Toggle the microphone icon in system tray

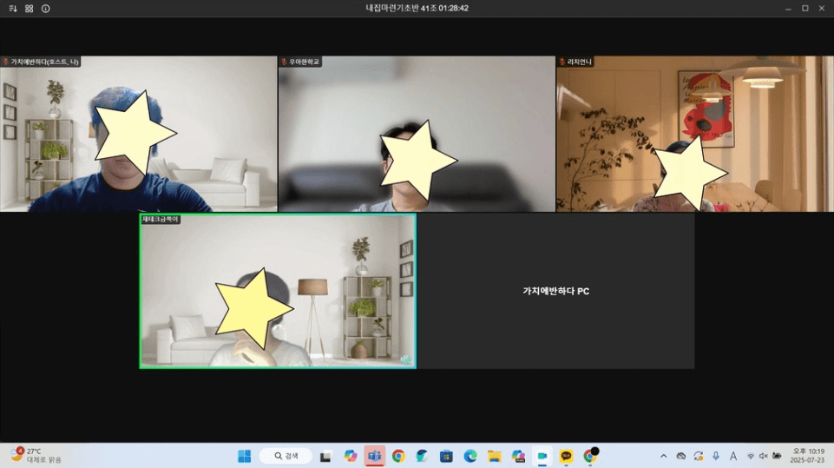coord(716,456)
